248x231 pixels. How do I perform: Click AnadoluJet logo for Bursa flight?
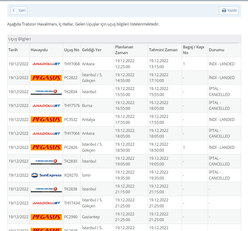tap(46, 106)
